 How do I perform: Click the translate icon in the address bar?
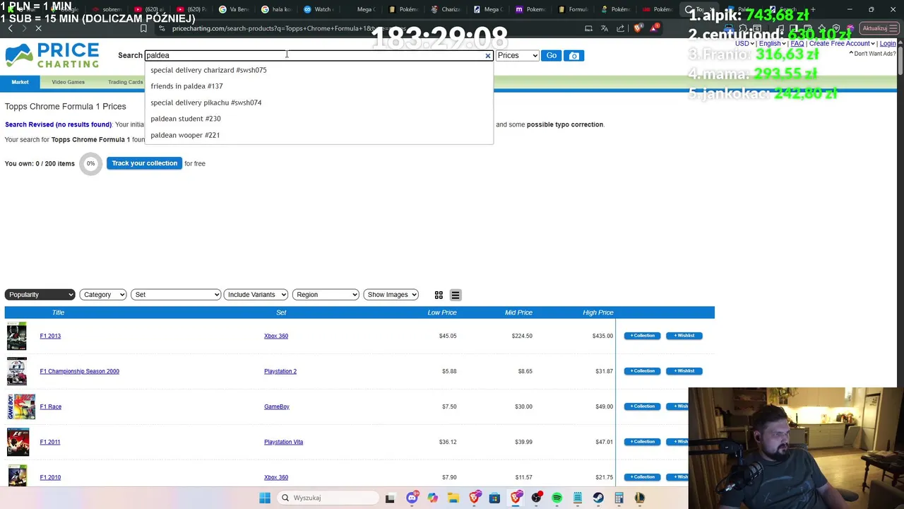click(x=605, y=28)
